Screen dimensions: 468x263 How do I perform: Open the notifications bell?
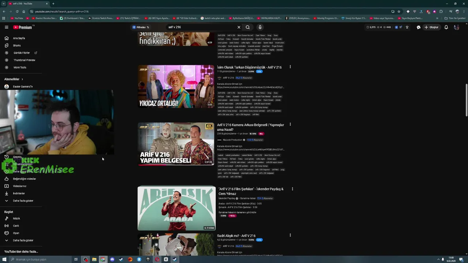[x=446, y=27]
